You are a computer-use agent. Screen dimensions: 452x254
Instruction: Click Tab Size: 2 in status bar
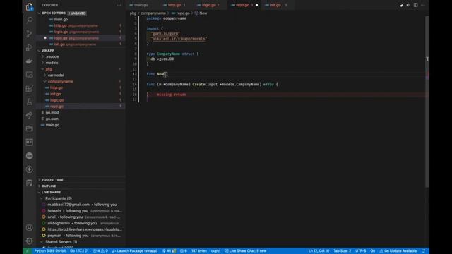(342, 251)
